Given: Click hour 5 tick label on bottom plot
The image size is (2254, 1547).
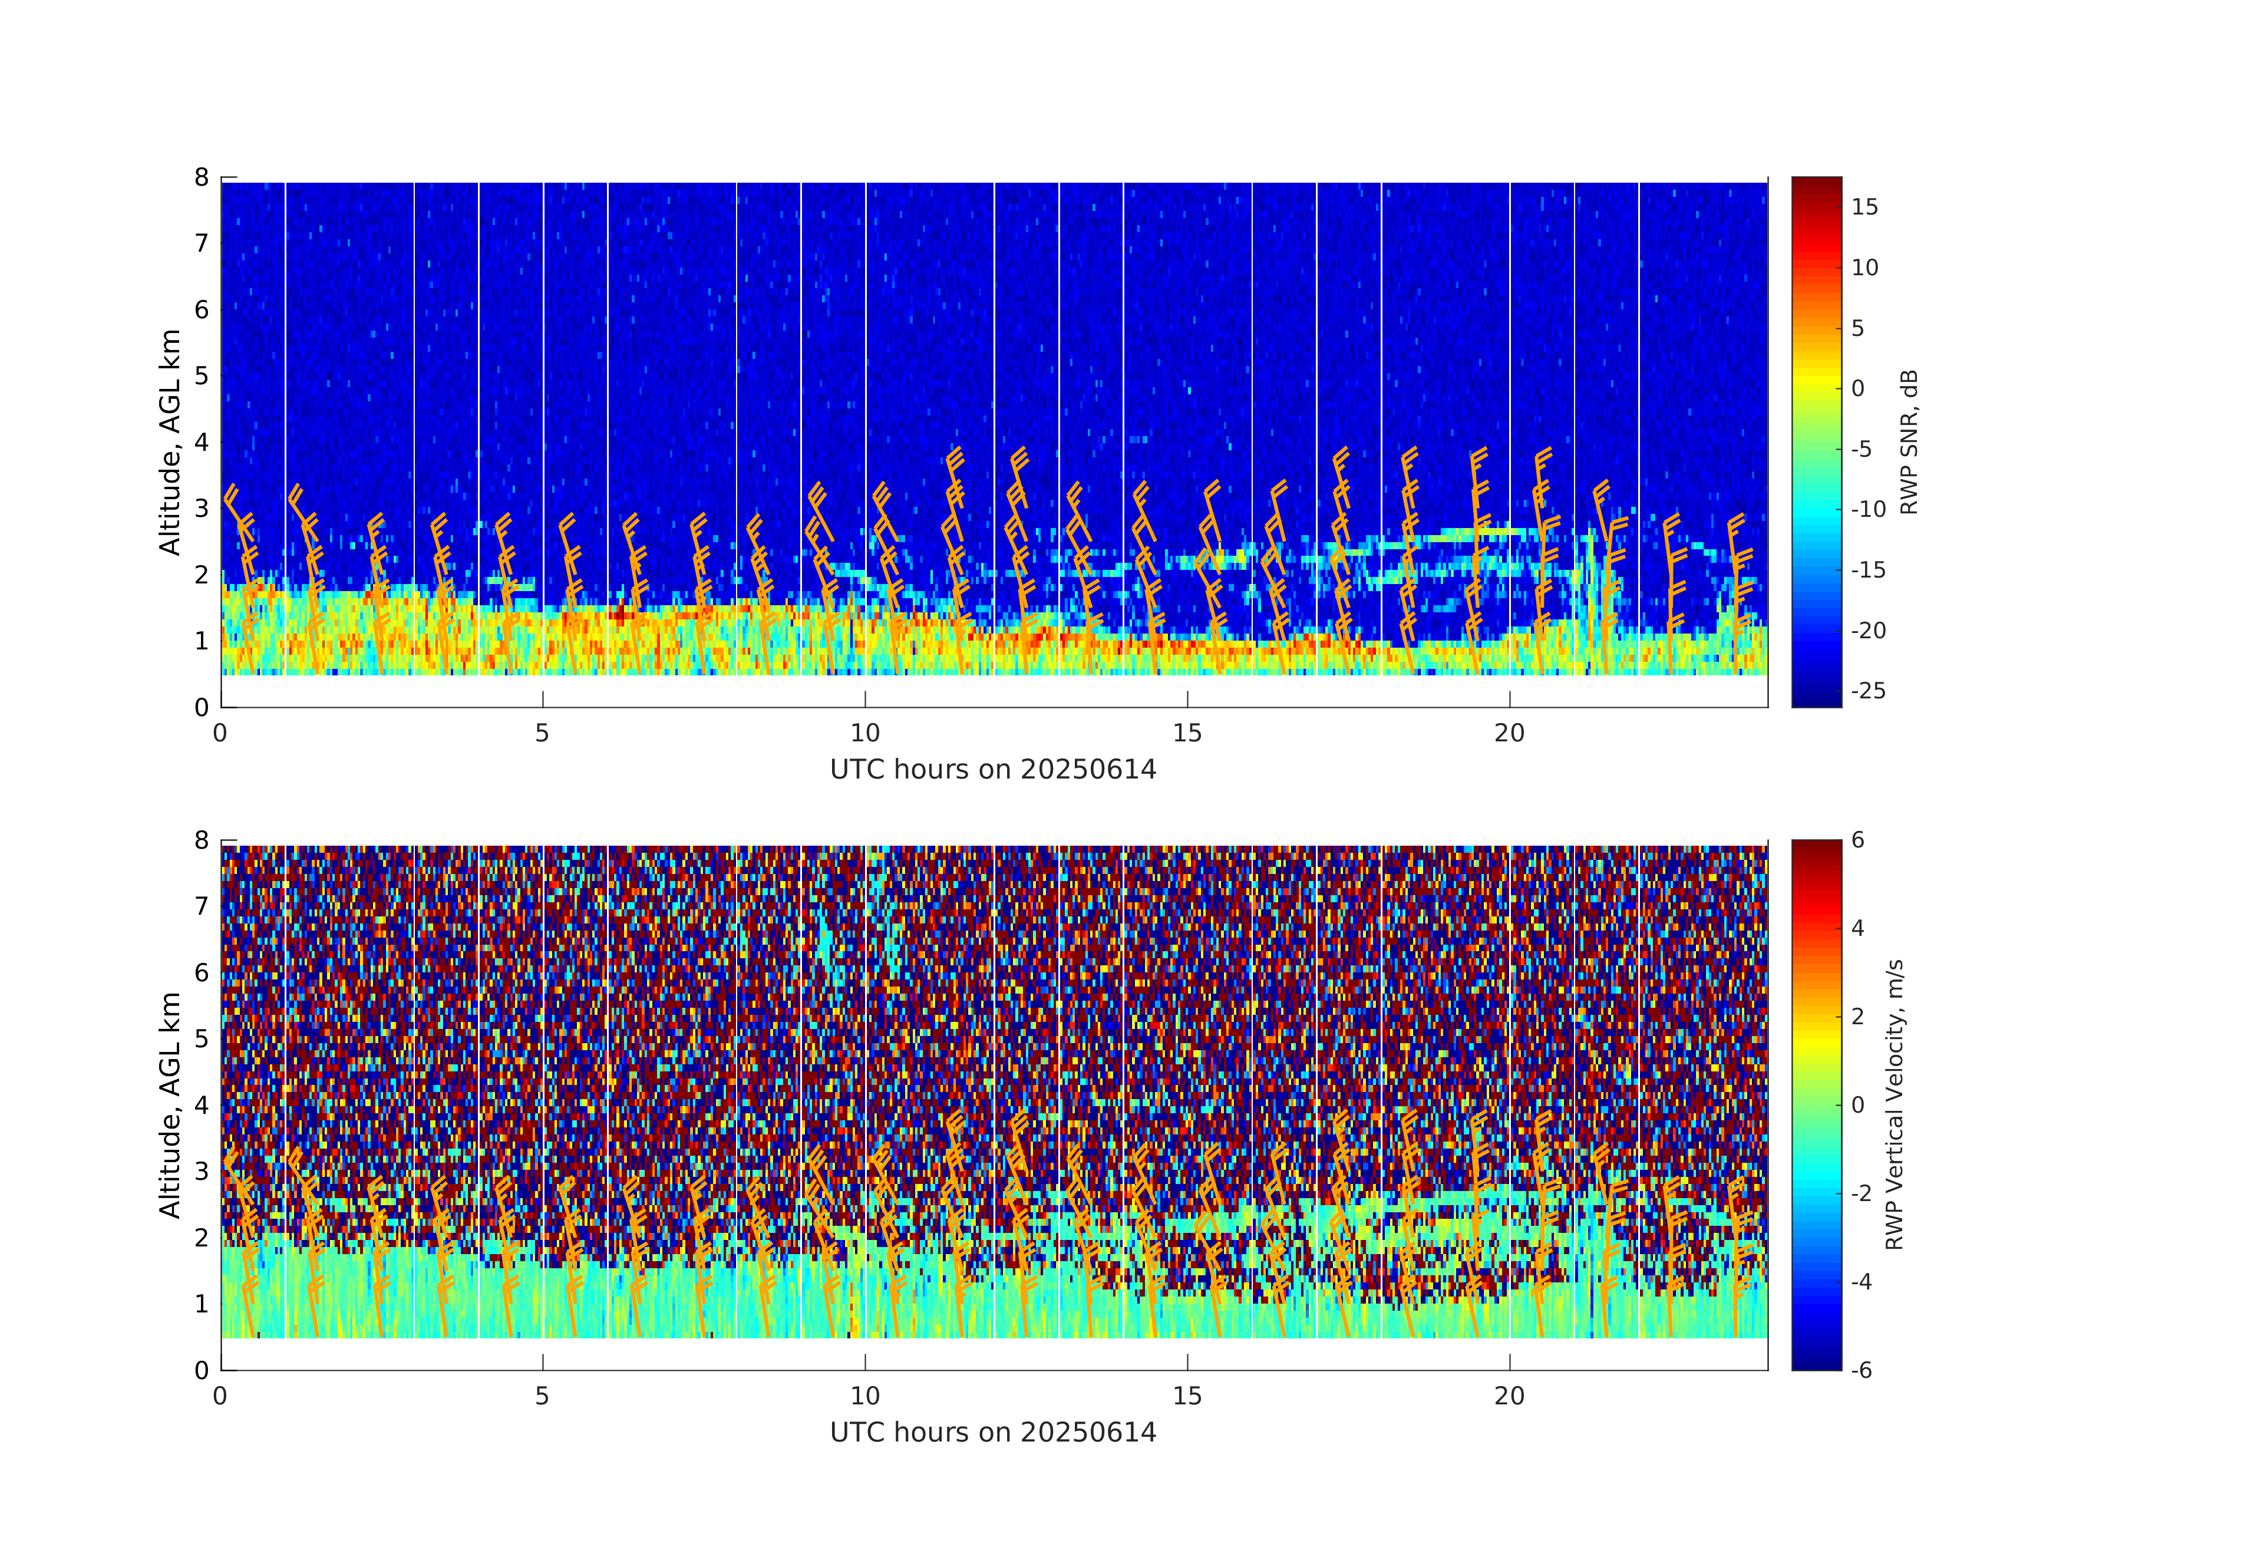Looking at the screenshot, I should pyautogui.click(x=542, y=1397).
